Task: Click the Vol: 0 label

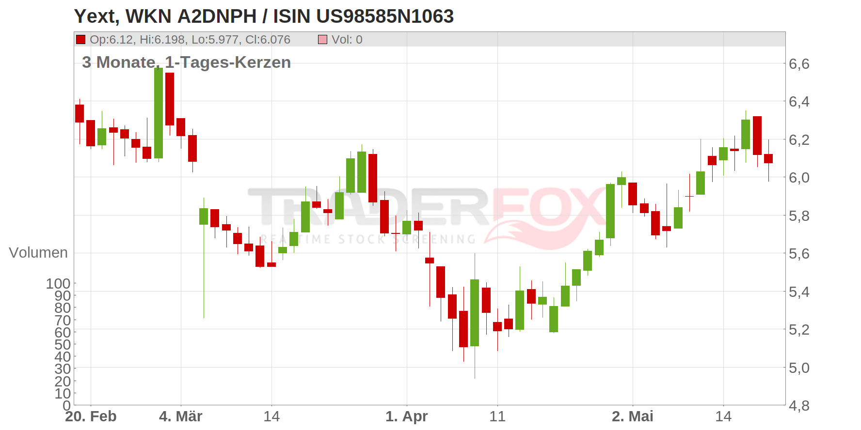Action: [x=347, y=40]
